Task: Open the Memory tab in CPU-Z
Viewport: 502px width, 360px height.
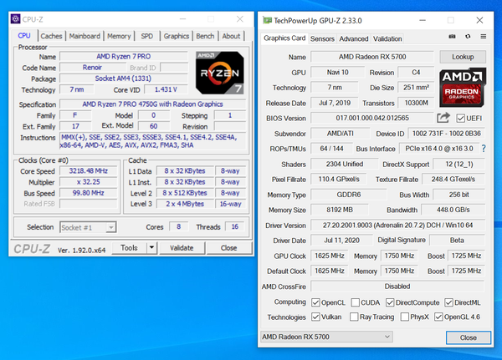Action: point(119,36)
